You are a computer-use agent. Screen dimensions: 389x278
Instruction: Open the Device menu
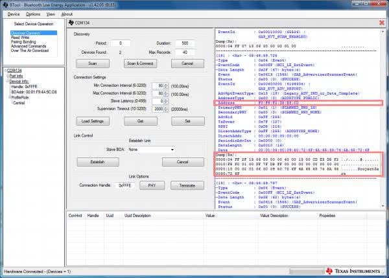pos(14,14)
